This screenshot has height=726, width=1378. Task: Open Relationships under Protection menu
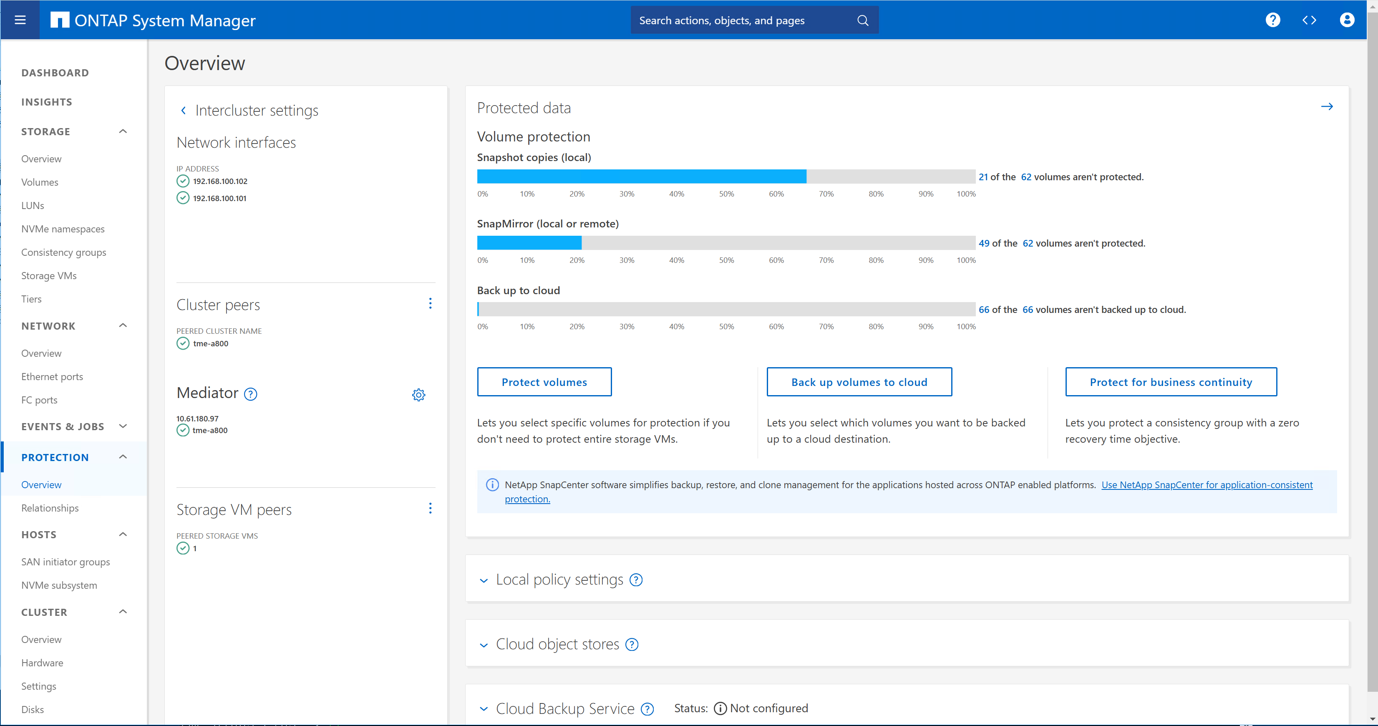click(50, 508)
